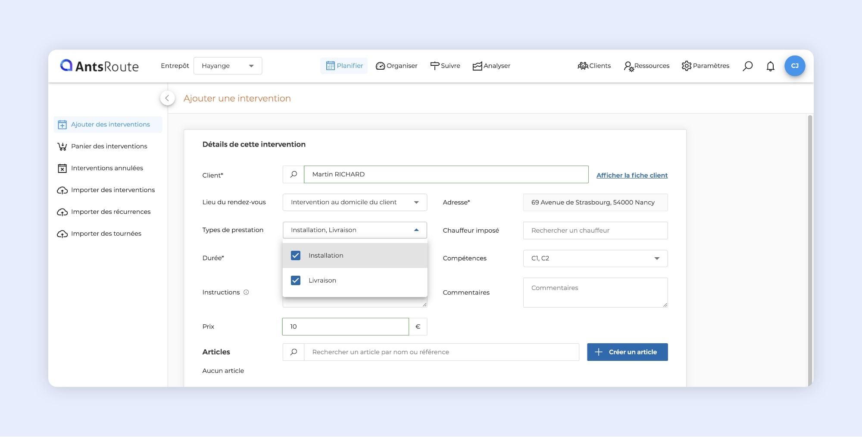Expand the Compétences dropdown
The image size is (862, 437).
pyautogui.click(x=595, y=258)
